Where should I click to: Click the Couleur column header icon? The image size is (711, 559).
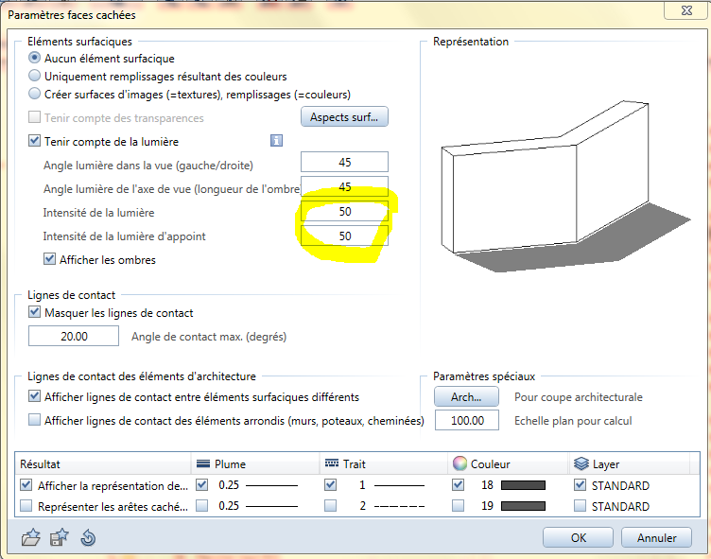tap(460, 463)
